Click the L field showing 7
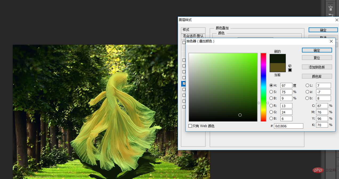This screenshot has height=179, width=339. pyautogui.click(x=323, y=86)
